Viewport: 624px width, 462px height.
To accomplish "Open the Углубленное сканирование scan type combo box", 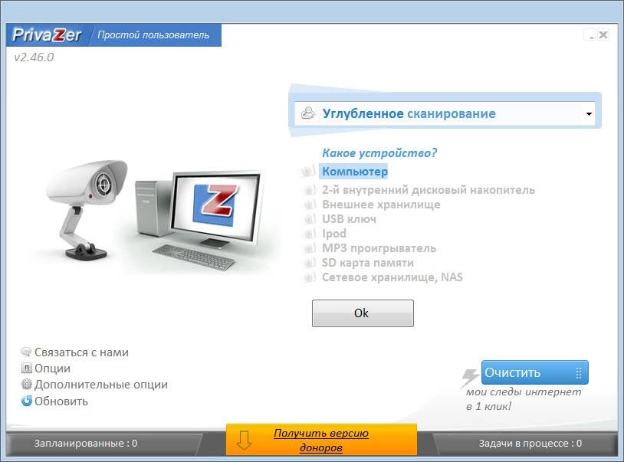I will [445, 113].
